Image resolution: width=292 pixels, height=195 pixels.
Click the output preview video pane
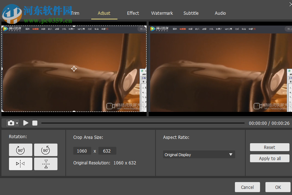tap(220, 69)
